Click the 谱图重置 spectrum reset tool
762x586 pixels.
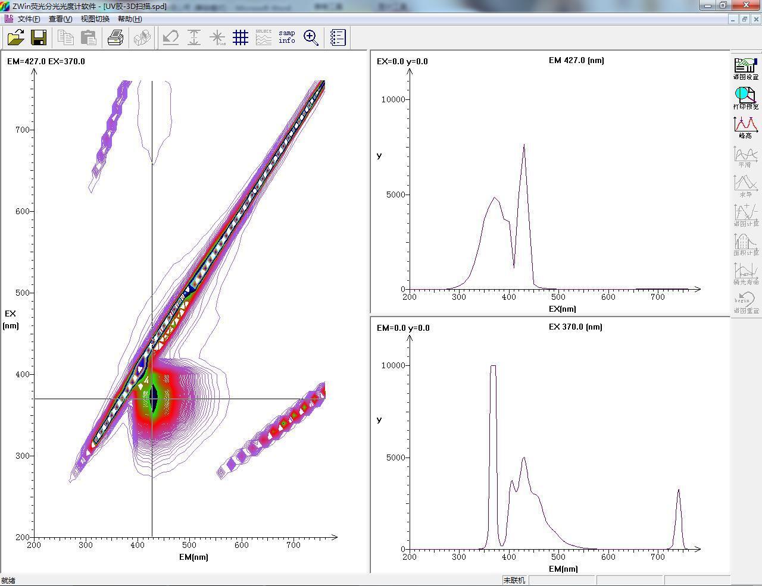pyautogui.click(x=745, y=302)
